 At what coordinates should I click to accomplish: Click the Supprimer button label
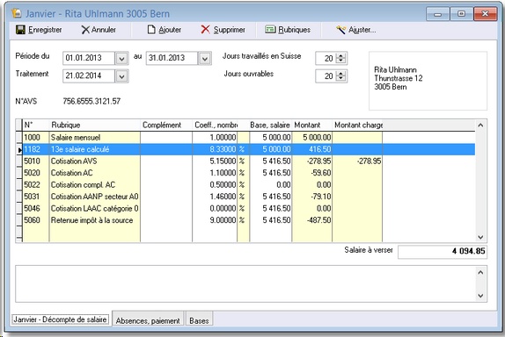coord(230,30)
